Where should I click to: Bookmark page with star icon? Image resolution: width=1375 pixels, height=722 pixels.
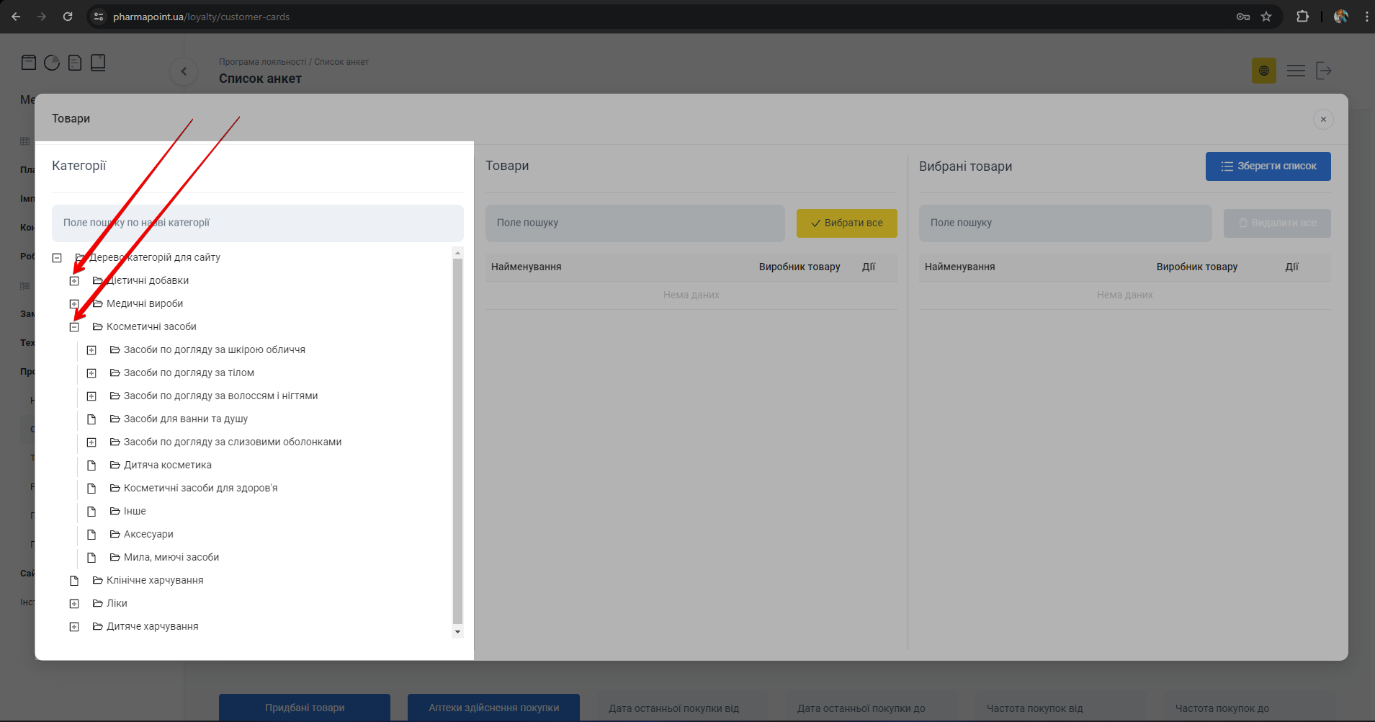[1266, 17]
